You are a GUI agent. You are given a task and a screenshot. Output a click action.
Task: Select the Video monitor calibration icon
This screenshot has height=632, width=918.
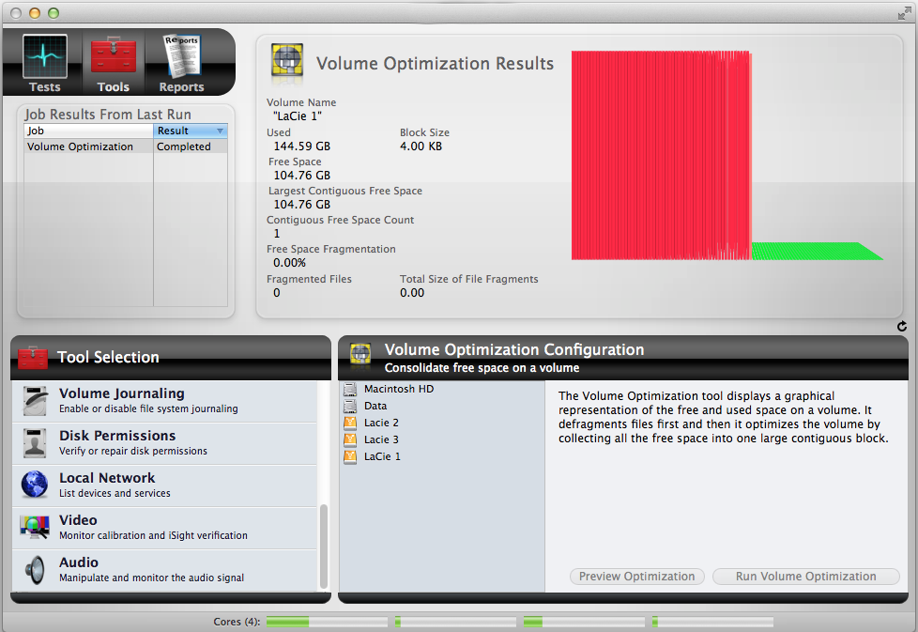pyautogui.click(x=35, y=527)
